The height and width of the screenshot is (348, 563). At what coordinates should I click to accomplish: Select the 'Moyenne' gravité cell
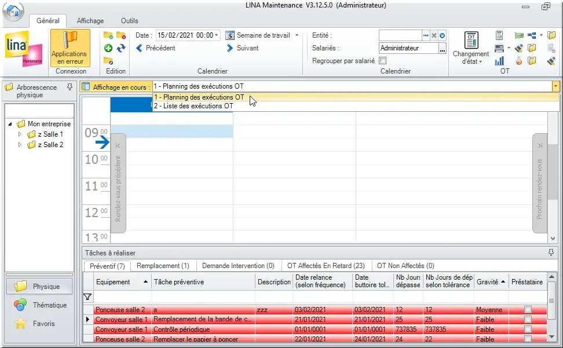(x=492, y=310)
